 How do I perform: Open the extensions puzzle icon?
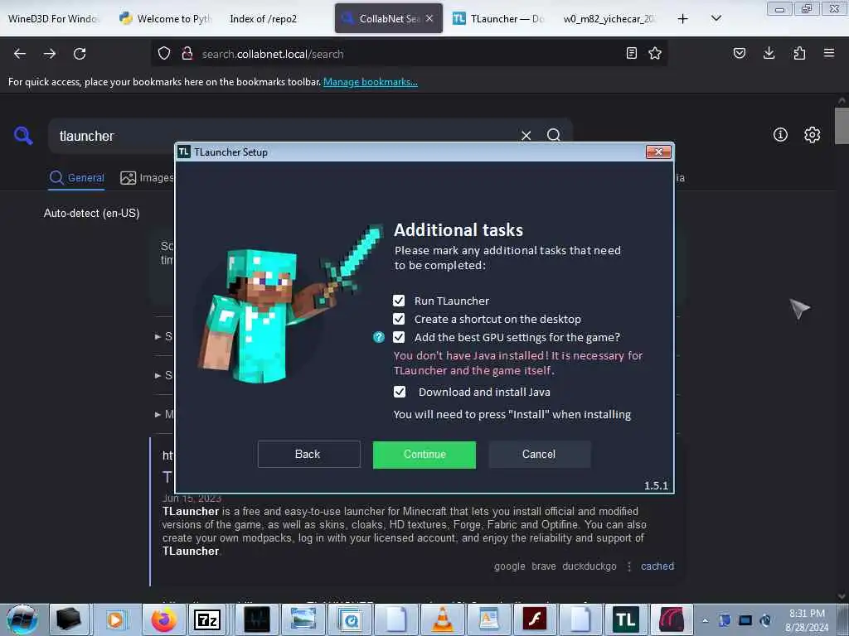pos(799,54)
